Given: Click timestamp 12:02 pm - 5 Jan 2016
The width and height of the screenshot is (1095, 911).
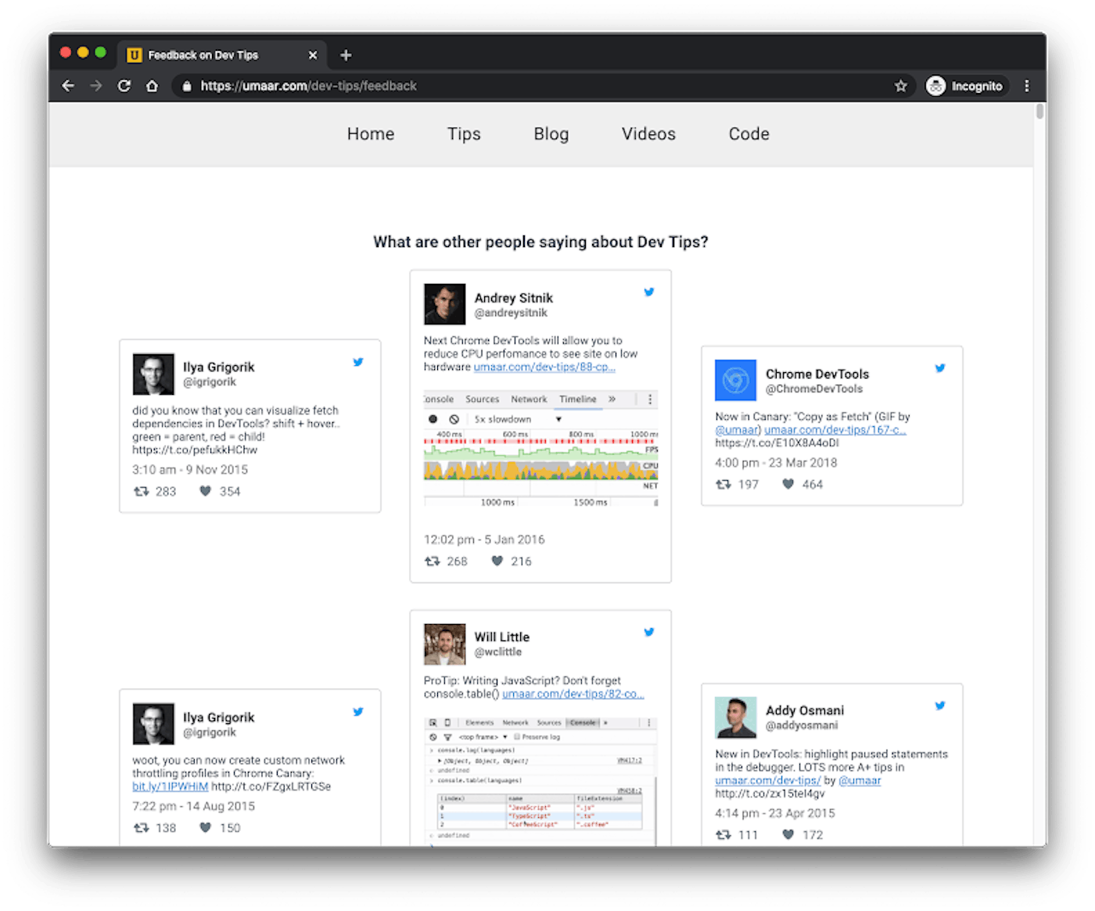Looking at the screenshot, I should coord(484,540).
